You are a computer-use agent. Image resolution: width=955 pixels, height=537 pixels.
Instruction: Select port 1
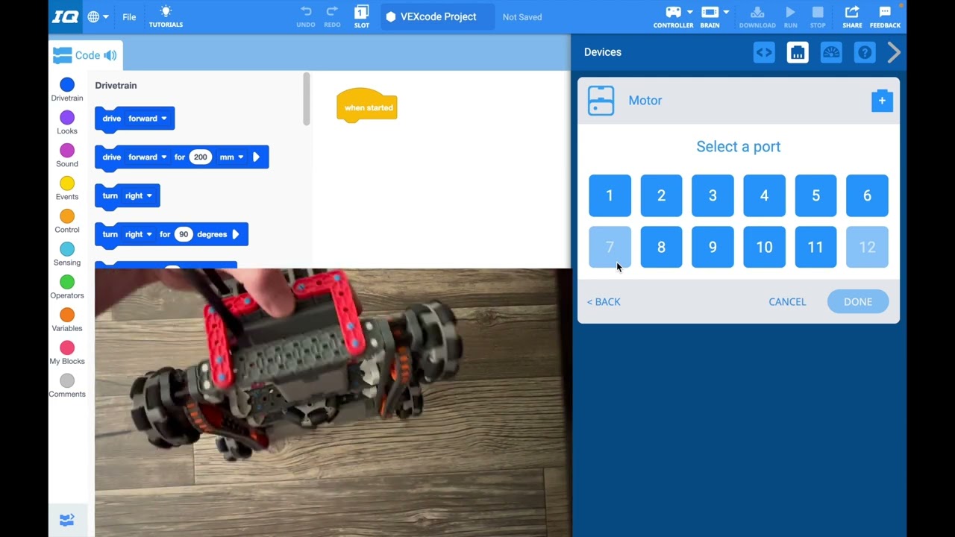coord(610,195)
